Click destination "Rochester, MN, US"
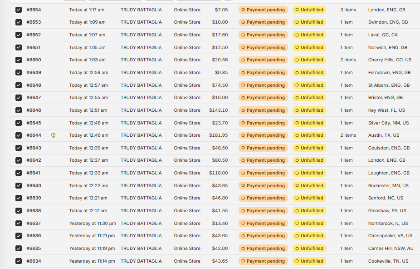The height and width of the screenshot is (269, 420). point(388,186)
